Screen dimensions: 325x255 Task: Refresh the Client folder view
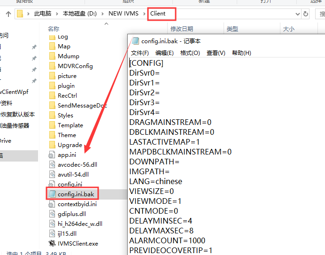point(306,14)
